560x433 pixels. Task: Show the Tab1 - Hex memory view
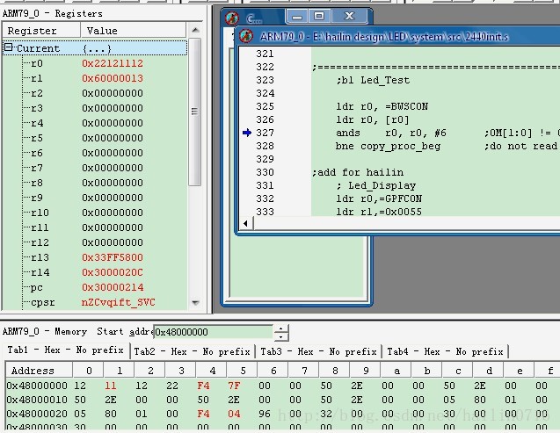pos(65,351)
